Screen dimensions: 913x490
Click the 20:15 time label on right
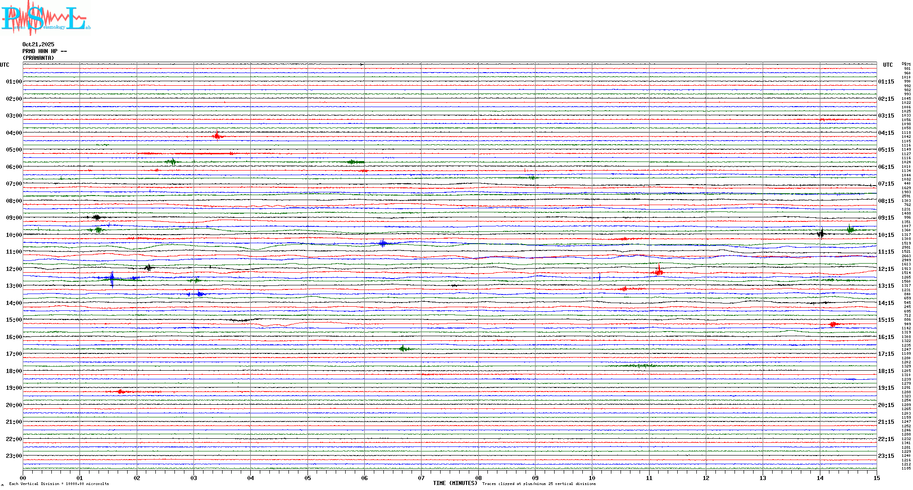(x=886, y=405)
